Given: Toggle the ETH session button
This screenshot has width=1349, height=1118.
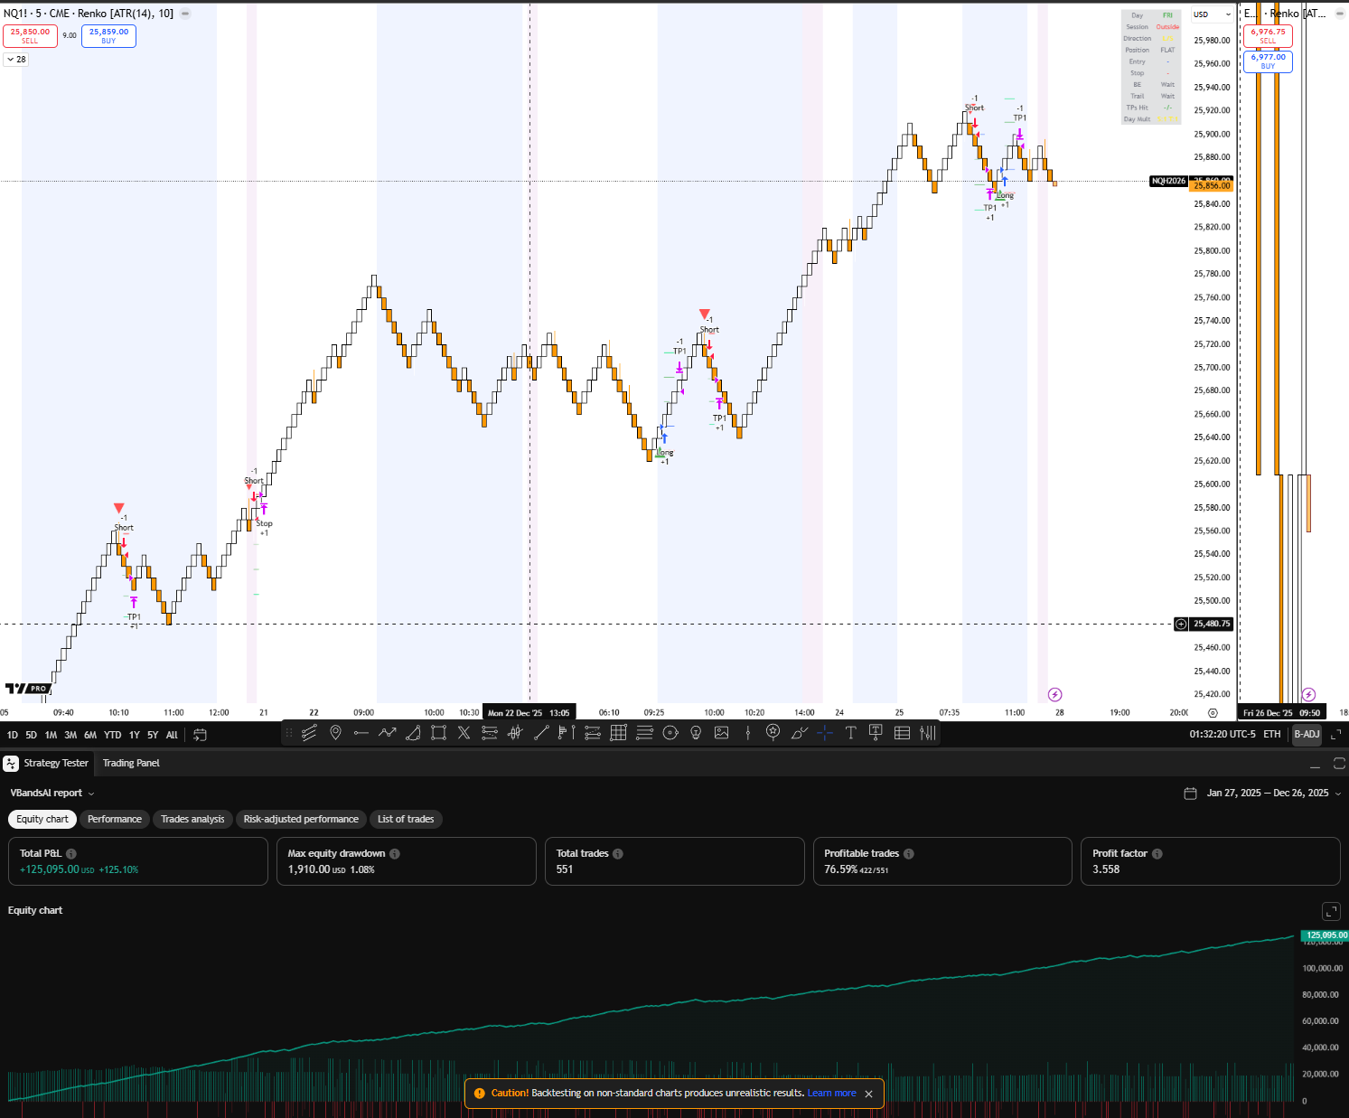Looking at the screenshot, I should 1271,735.
